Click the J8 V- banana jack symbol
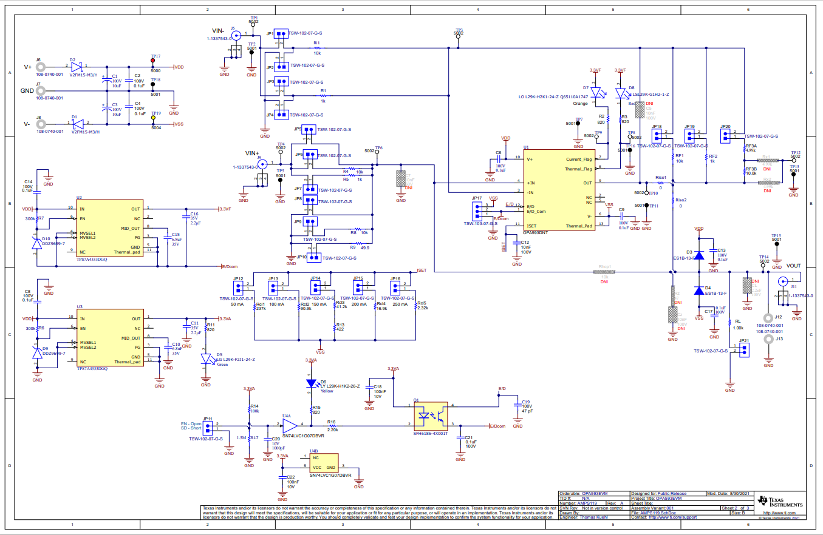Viewport: 823px width, 535px height. click(41, 124)
